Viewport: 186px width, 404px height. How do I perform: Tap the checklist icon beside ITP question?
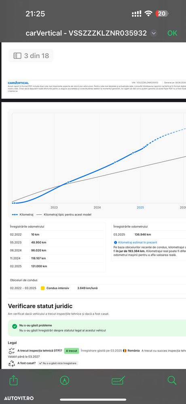coord(12,351)
